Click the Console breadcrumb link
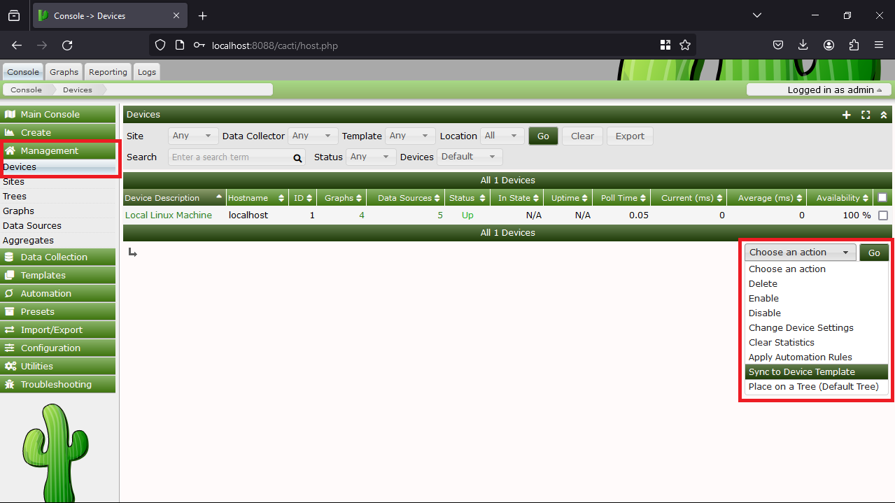 click(x=26, y=90)
